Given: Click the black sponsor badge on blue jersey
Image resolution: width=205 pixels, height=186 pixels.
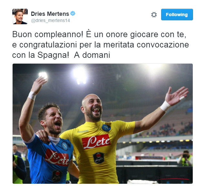Looking at the screenshot, I should [57, 176].
